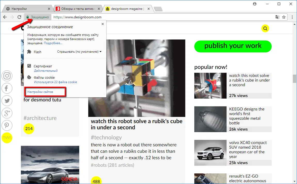Image resolution: width=297 pixels, height=184 pixels.
Task: Open the volvo XC40 compact SUV title
Action: point(248,149)
